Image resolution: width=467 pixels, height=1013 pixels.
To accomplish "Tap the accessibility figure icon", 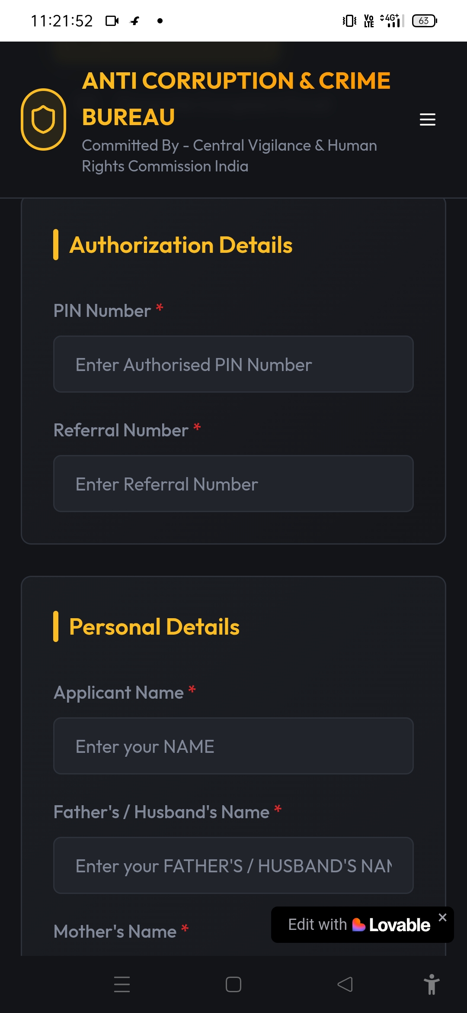I will tap(431, 984).
